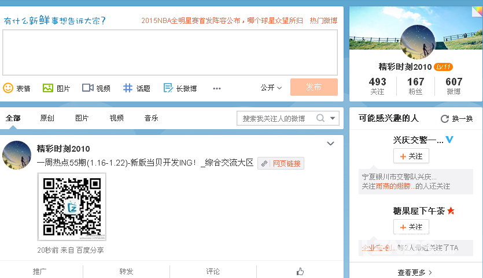Click the 发布 publish button
This screenshot has width=483, height=278.
(x=314, y=87)
